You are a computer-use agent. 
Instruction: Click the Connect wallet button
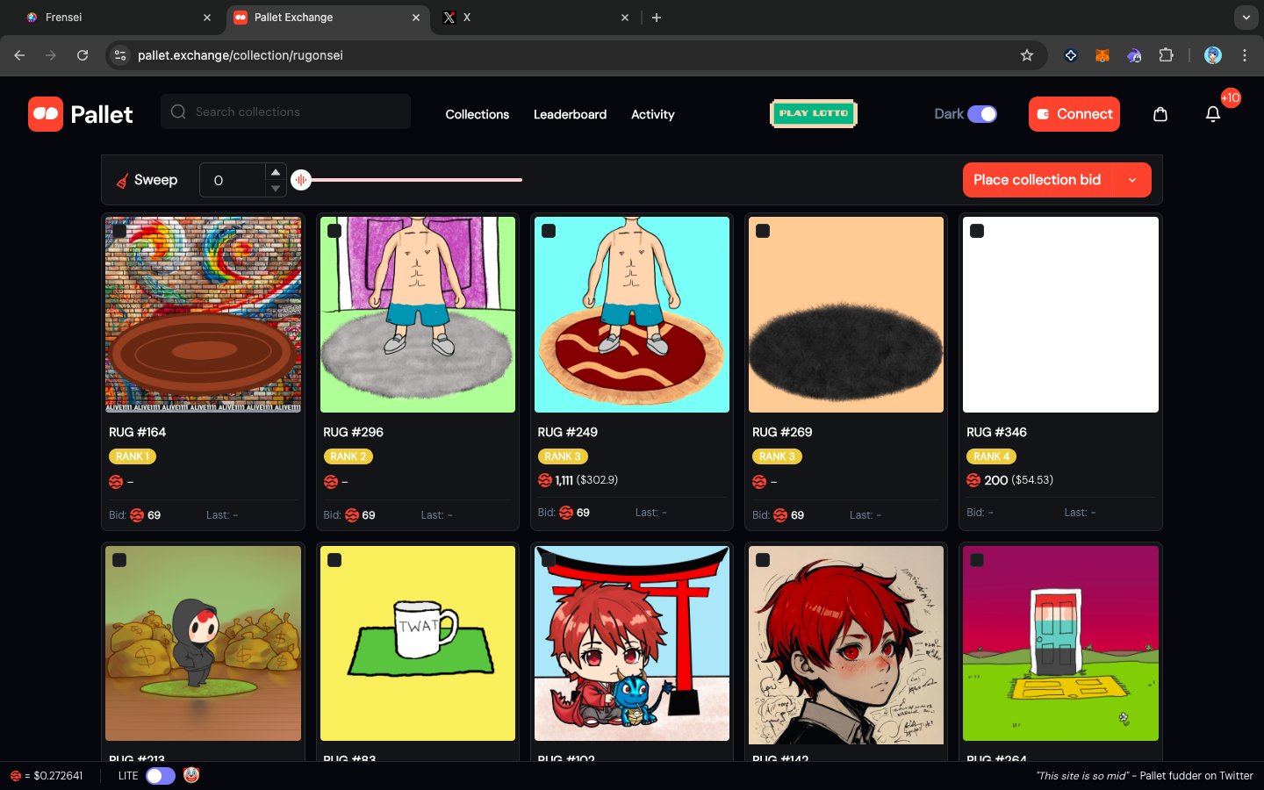pos(1074,114)
